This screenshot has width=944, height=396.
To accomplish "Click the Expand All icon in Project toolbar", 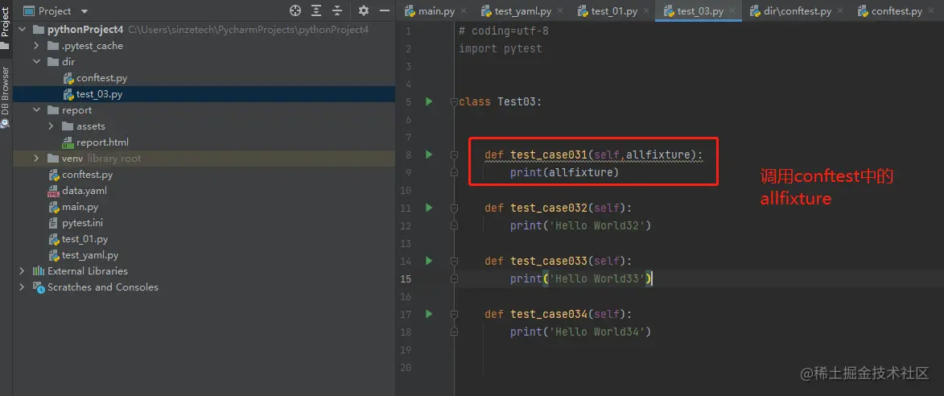I will click(x=316, y=10).
